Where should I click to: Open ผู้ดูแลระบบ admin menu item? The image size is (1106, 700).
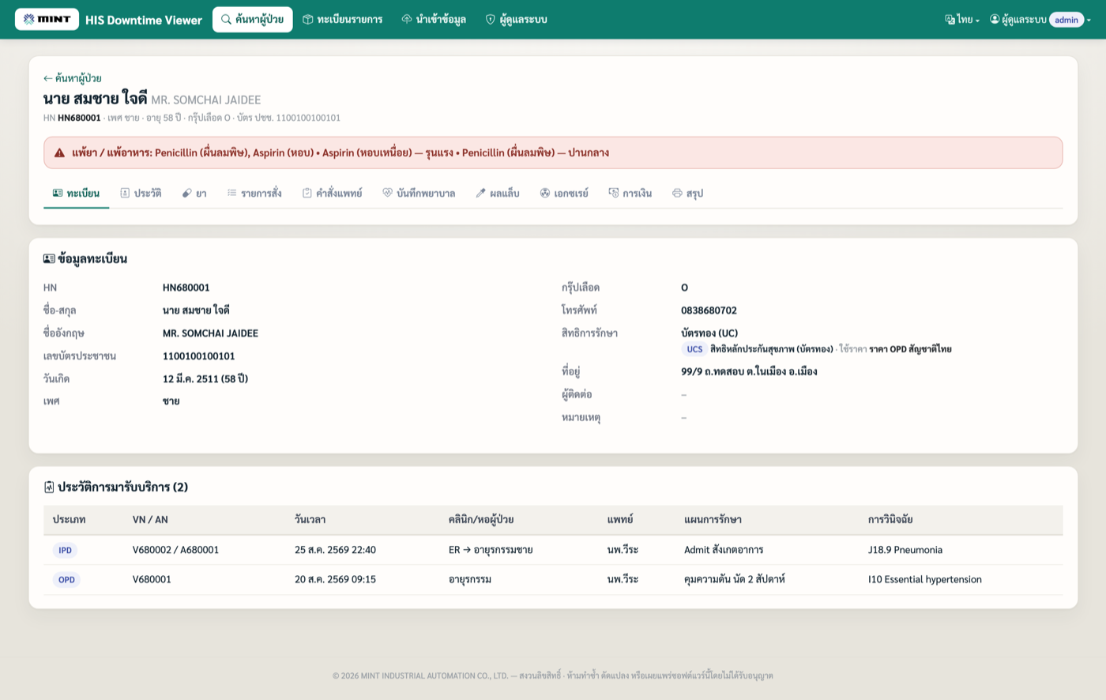click(516, 19)
